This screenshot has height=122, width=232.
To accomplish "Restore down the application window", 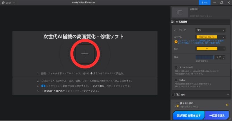I will (x=222, y=3).
